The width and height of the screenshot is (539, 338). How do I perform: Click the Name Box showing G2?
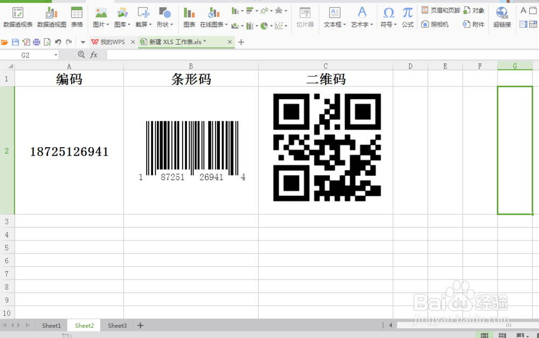click(25, 55)
